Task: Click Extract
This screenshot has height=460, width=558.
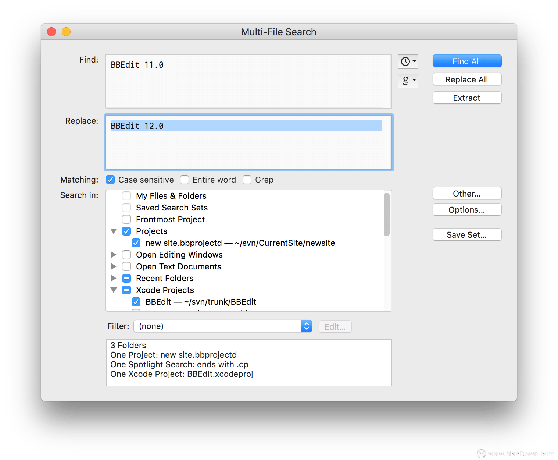Action: (x=467, y=98)
